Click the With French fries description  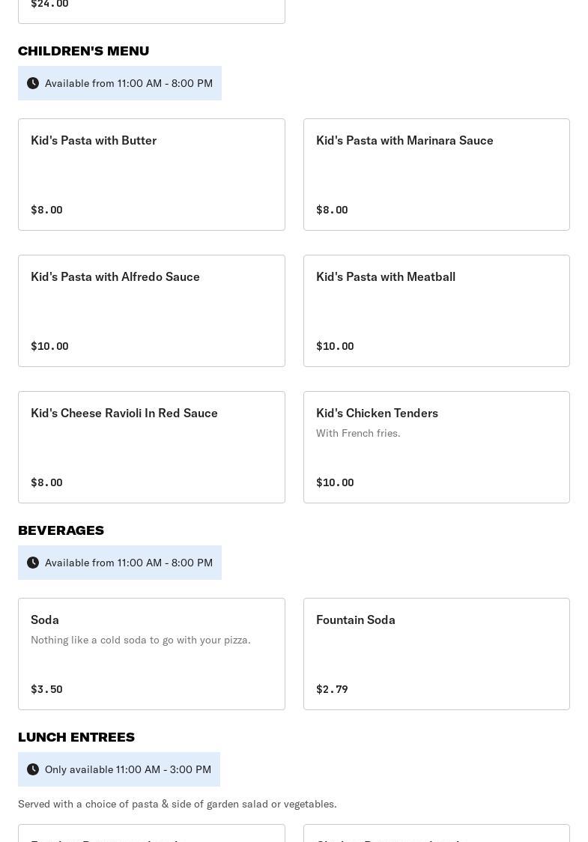click(358, 433)
